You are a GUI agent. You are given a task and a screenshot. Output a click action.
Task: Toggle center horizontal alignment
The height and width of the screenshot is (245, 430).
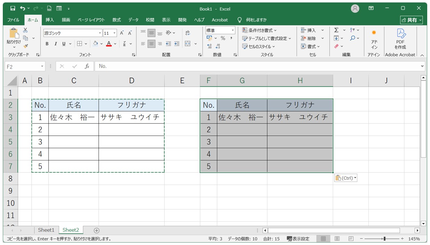[x=151, y=44]
